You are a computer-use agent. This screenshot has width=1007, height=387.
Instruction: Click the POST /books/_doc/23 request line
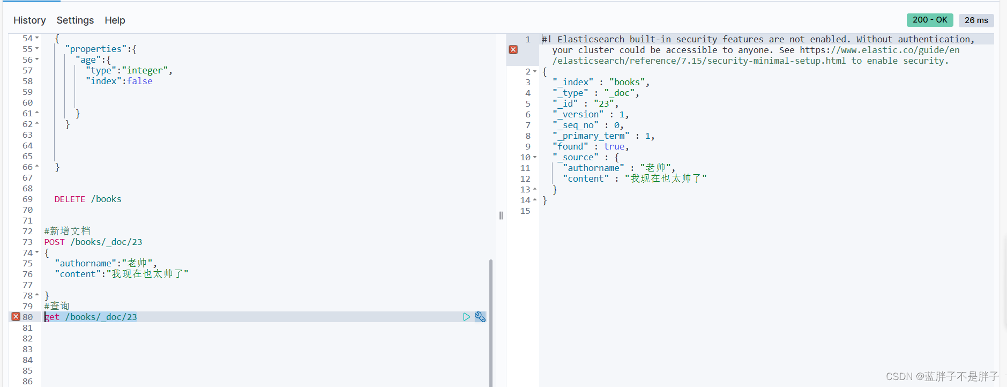tap(93, 242)
